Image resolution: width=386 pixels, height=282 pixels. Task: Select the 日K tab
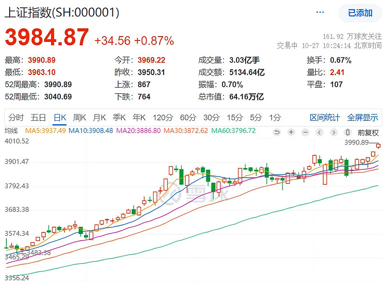coord(60,117)
